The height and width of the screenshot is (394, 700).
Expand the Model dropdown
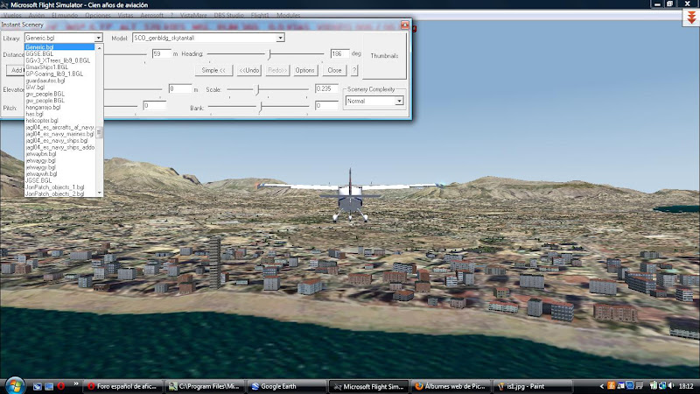(280, 38)
